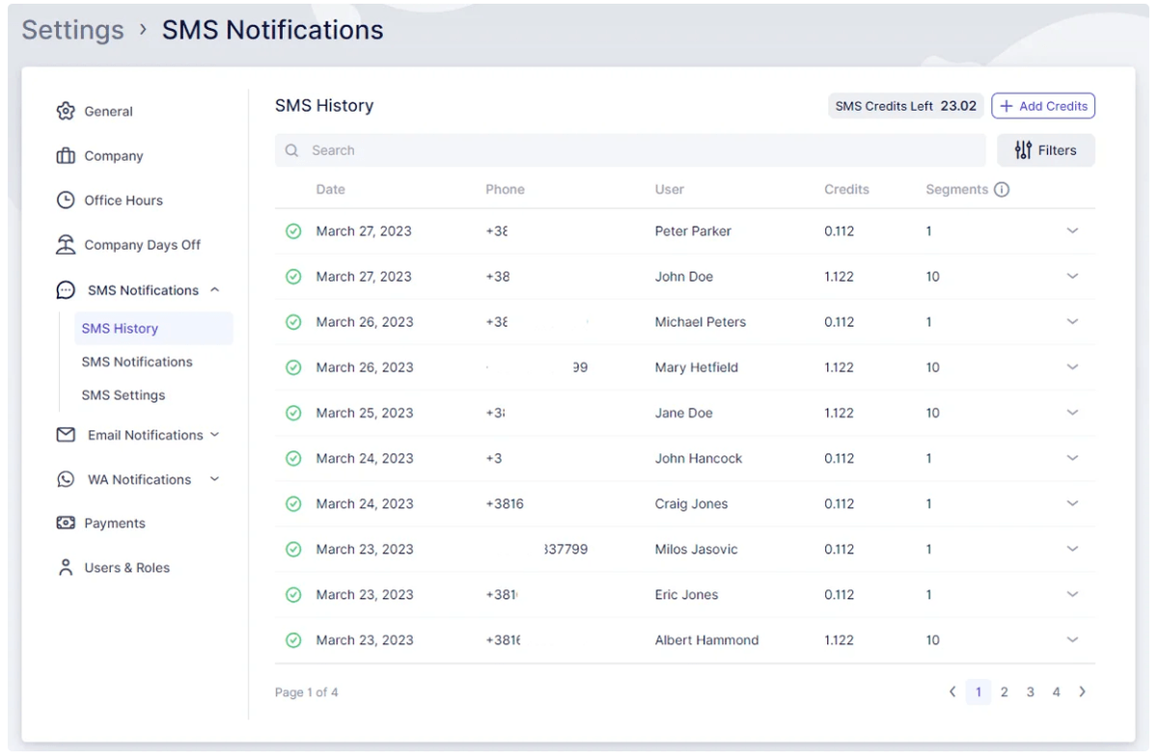The width and height of the screenshot is (1158, 756).
Task: Click the WA Notifications WhatsApp icon
Action: tap(66, 479)
